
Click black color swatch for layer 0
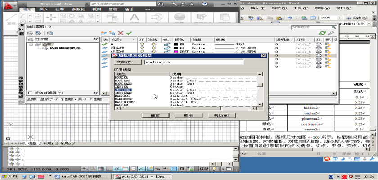click(176, 45)
